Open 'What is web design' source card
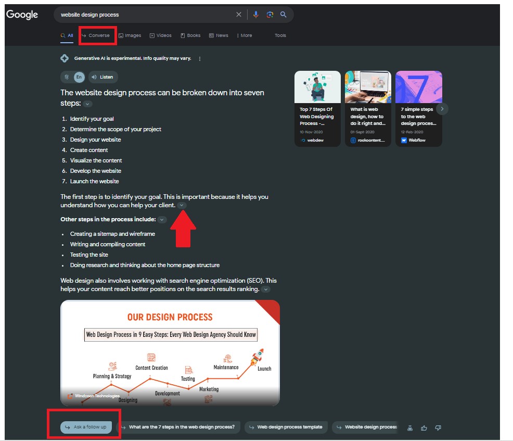The image size is (513, 441). point(368,109)
